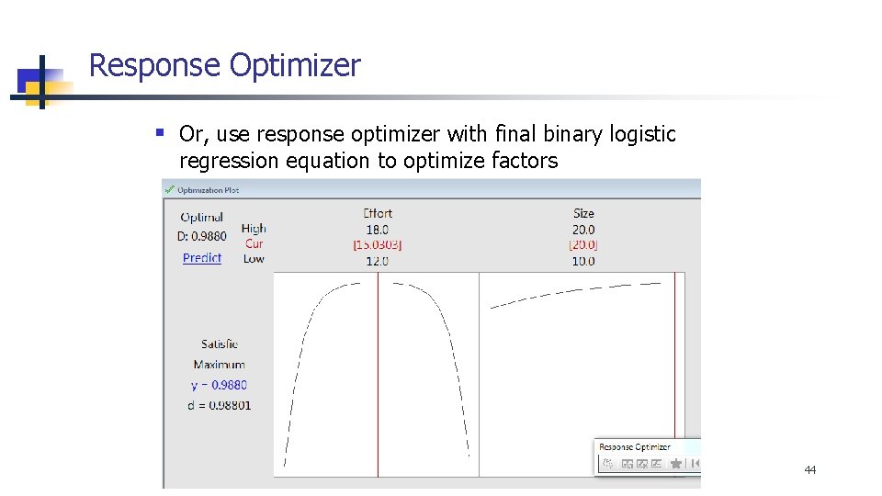The height and width of the screenshot is (496, 882).
Task: Click the star icon in Response Optimizer toolbar
Action: pos(676,463)
